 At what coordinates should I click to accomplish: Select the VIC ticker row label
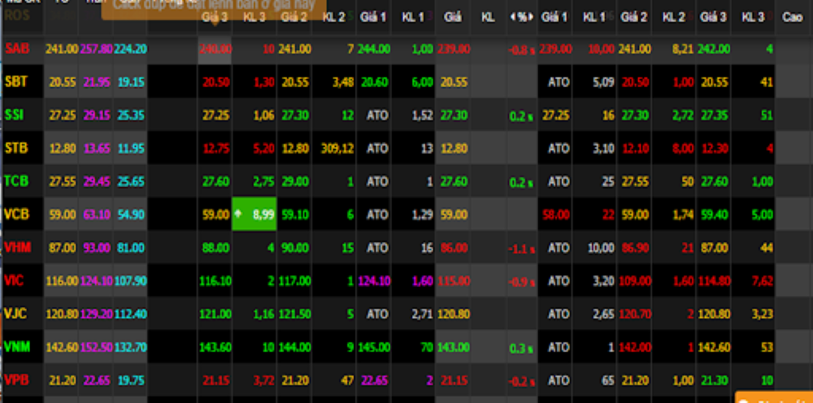click(15, 280)
